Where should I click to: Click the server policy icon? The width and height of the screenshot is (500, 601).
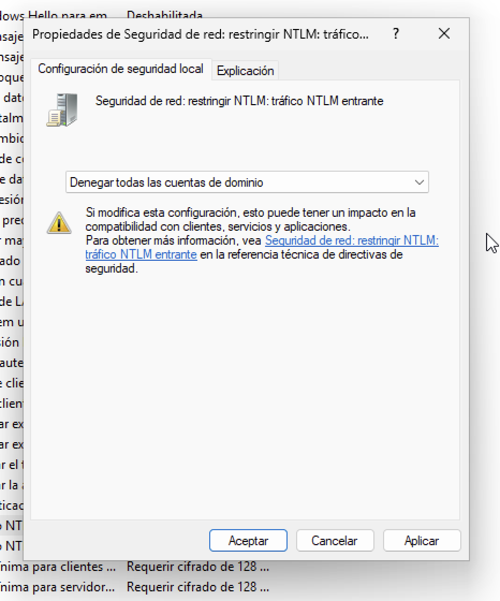point(62,109)
